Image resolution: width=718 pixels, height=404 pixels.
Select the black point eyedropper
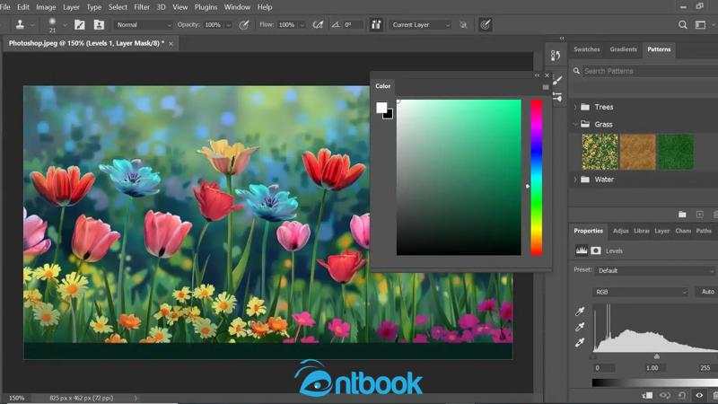[580, 312]
